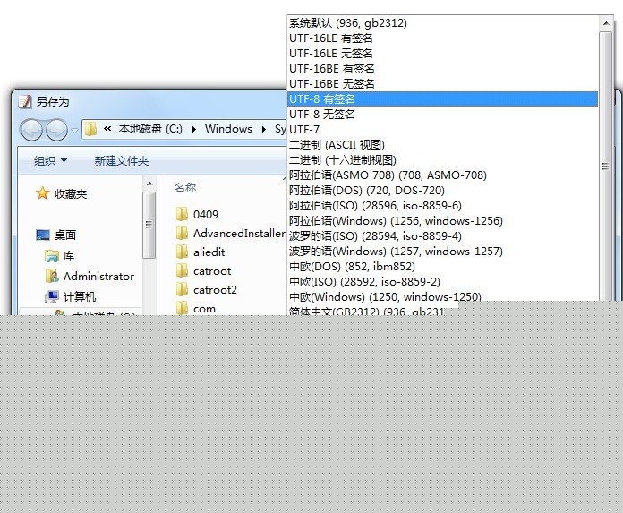The height and width of the screenshot is (513, 623).
Task: Choose UTF-16LE 无签名 encoding
Action: pos(442,53)
